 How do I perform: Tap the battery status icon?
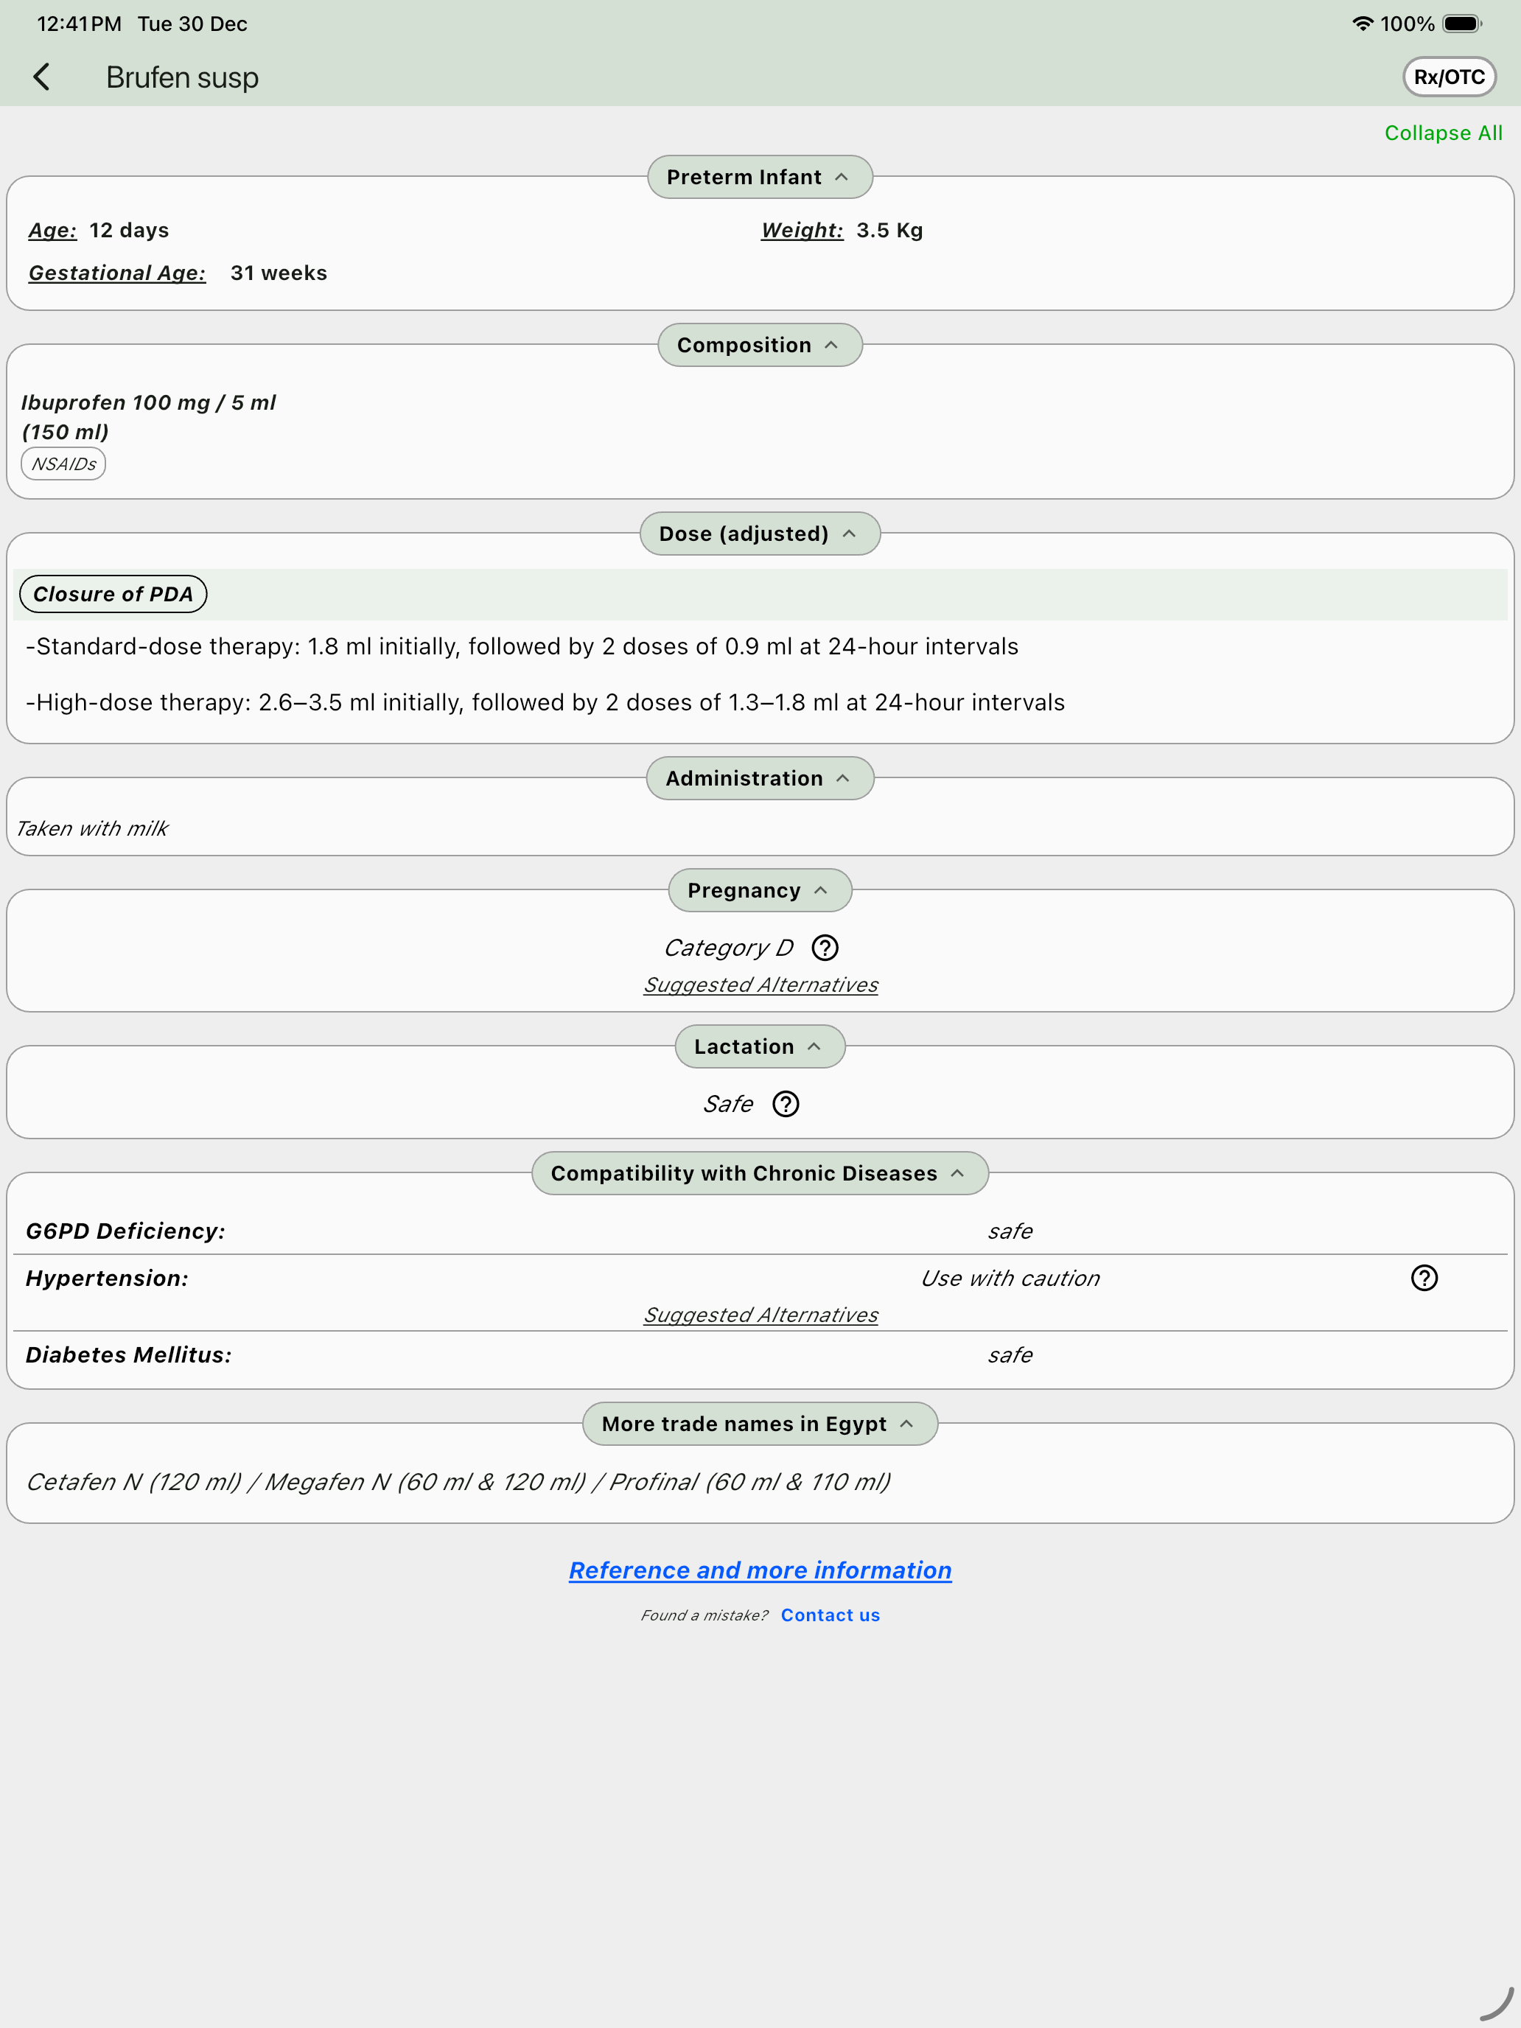(x=1461, y=24)
